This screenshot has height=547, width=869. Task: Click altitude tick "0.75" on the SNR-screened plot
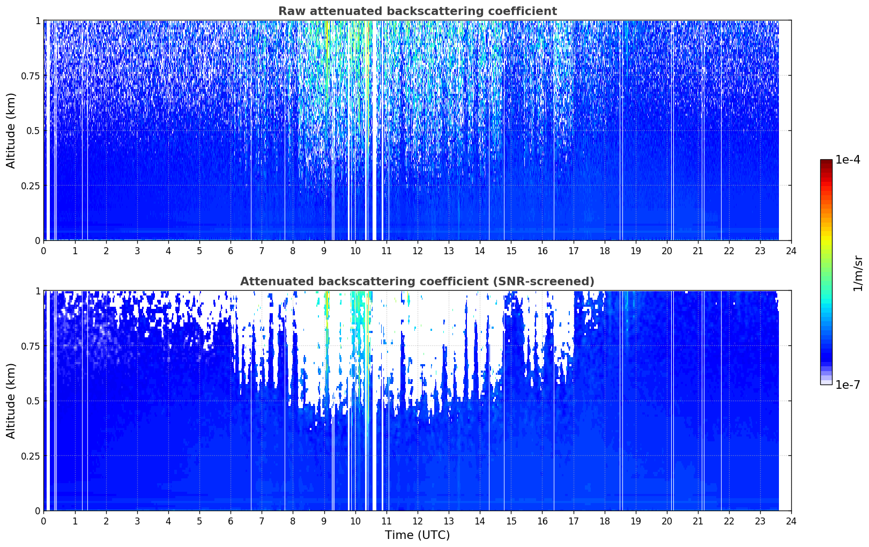coord(31,346)
